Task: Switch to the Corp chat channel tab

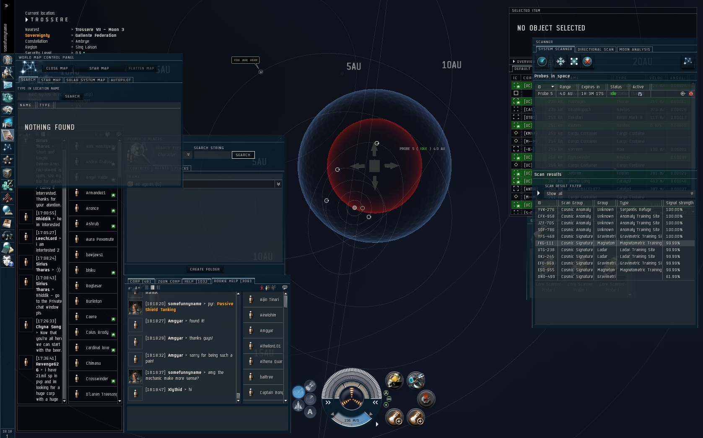Action: point(141,281)
